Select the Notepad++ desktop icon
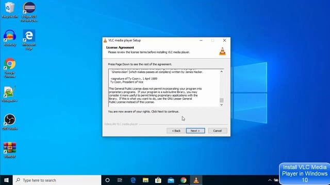The image size is (330, 185). click(x=10, y=94)
